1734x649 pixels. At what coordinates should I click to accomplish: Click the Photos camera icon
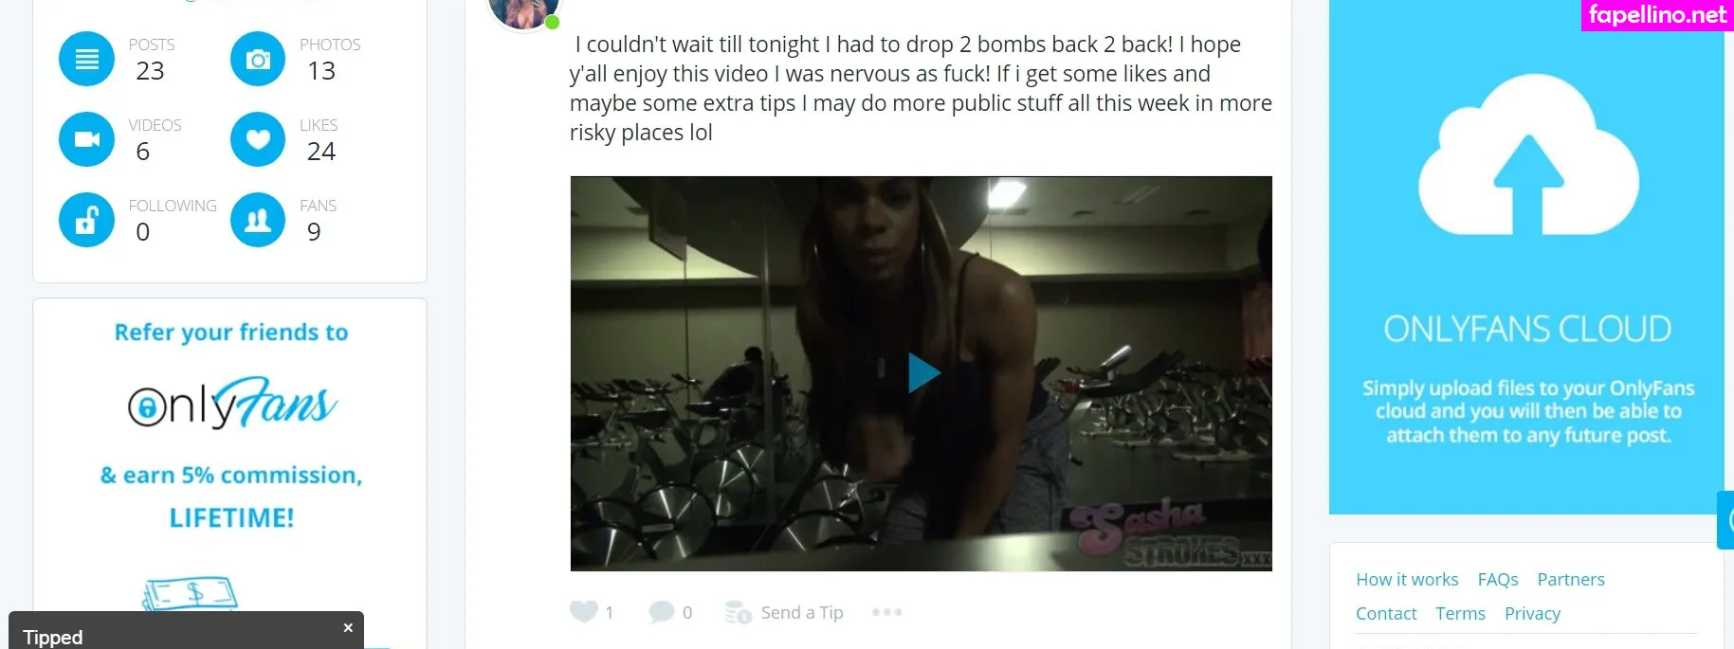point(258,59)
